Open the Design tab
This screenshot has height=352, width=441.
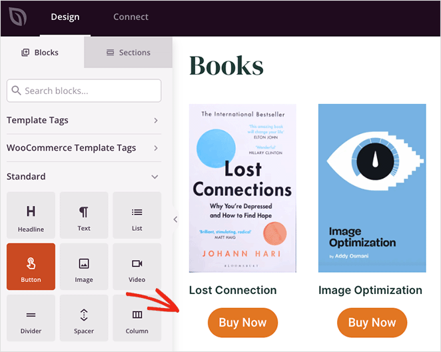(x=65, y=17)
